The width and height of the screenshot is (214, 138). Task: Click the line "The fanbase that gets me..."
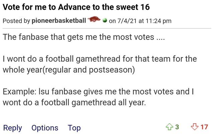pos(84,37)
